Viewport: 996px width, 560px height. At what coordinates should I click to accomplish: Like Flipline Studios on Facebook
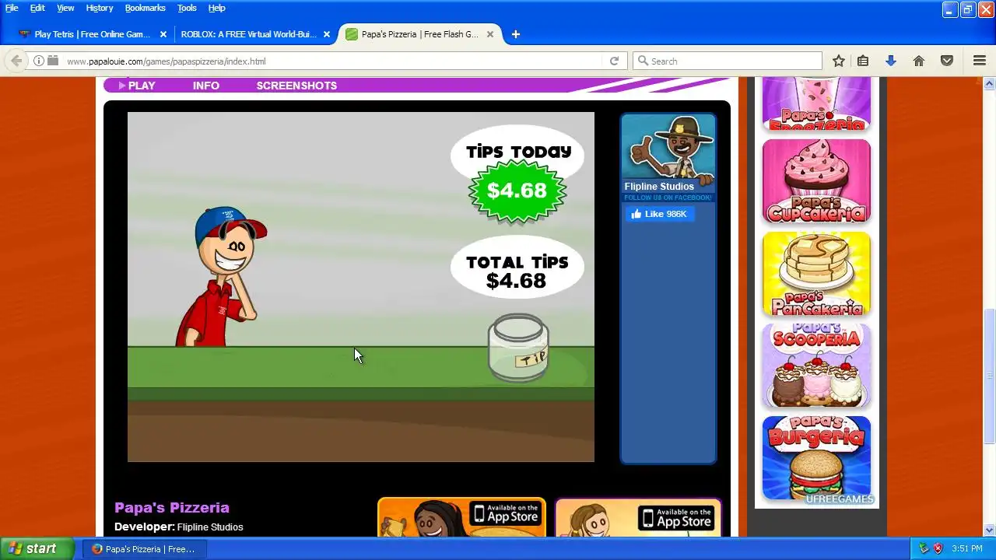pos(660,214)
